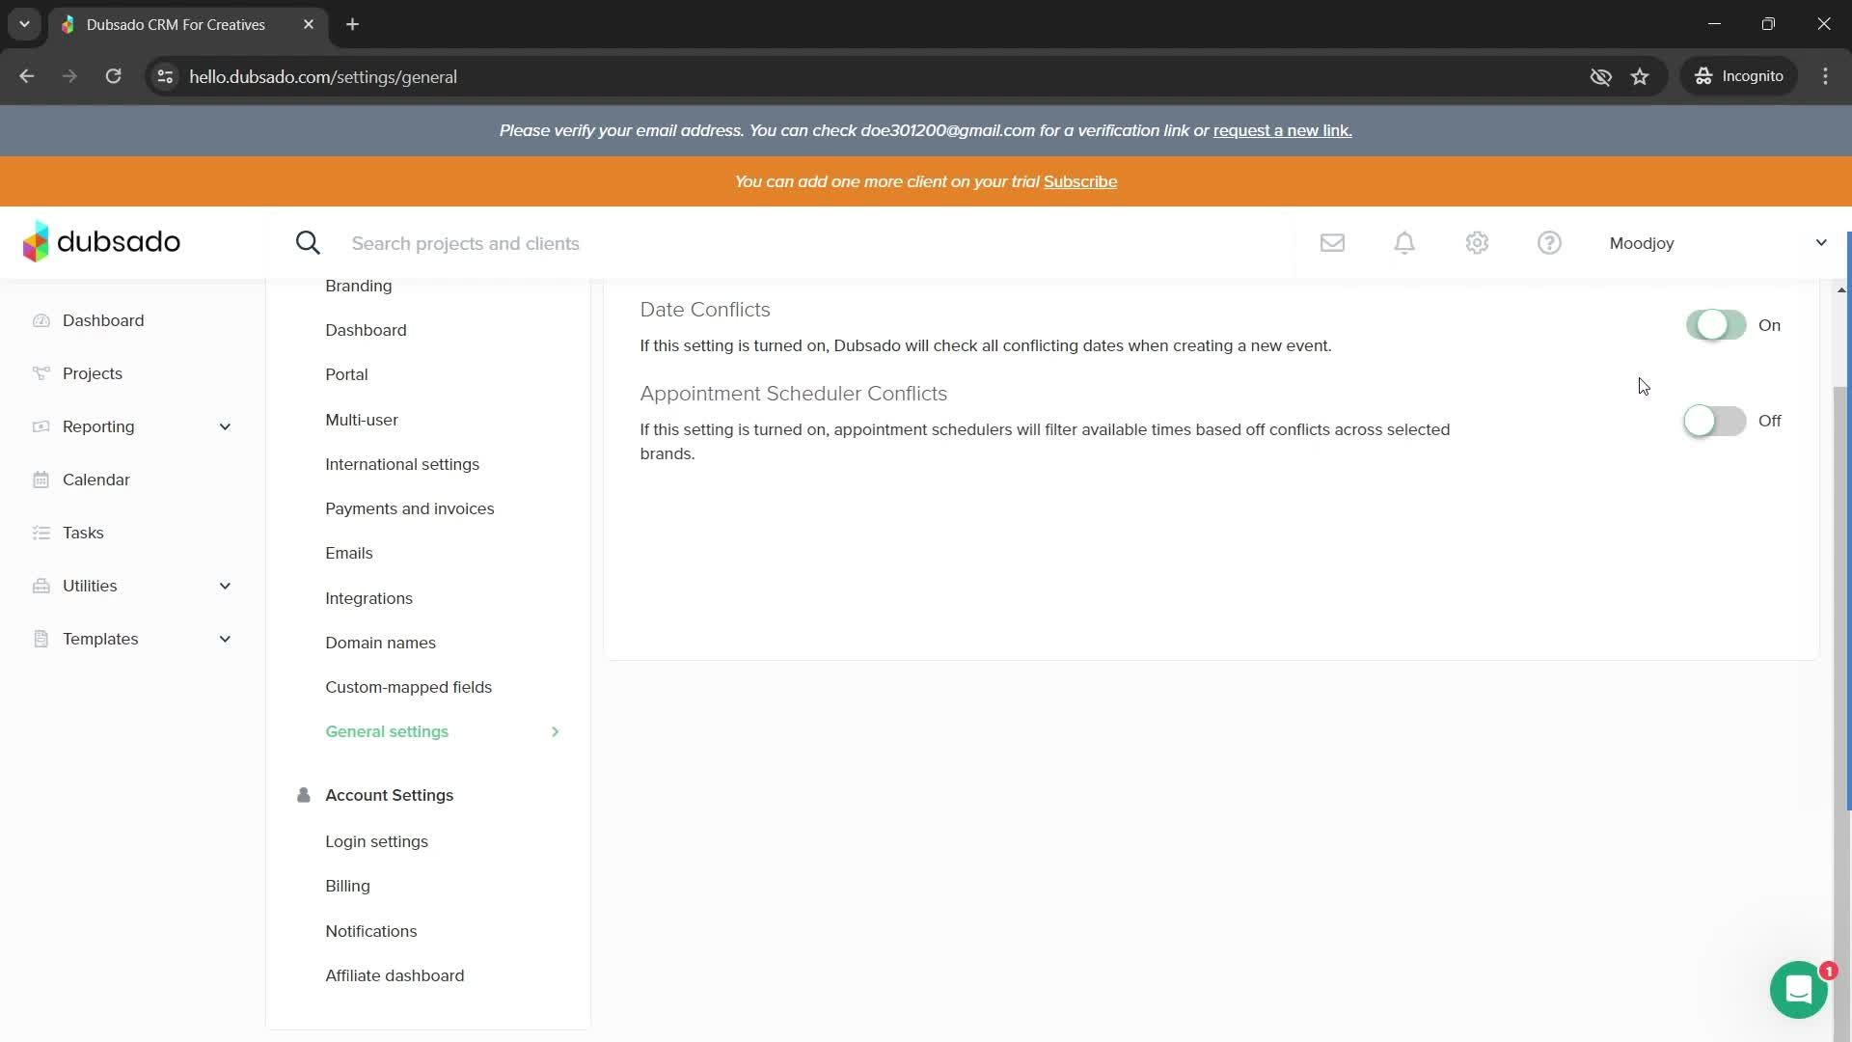Open the inbox envelope icon
The image size is (1852, 1042).
(1332, 243)
